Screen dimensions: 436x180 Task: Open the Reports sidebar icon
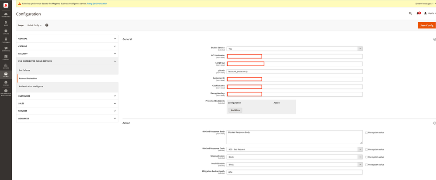click(6, 66)
